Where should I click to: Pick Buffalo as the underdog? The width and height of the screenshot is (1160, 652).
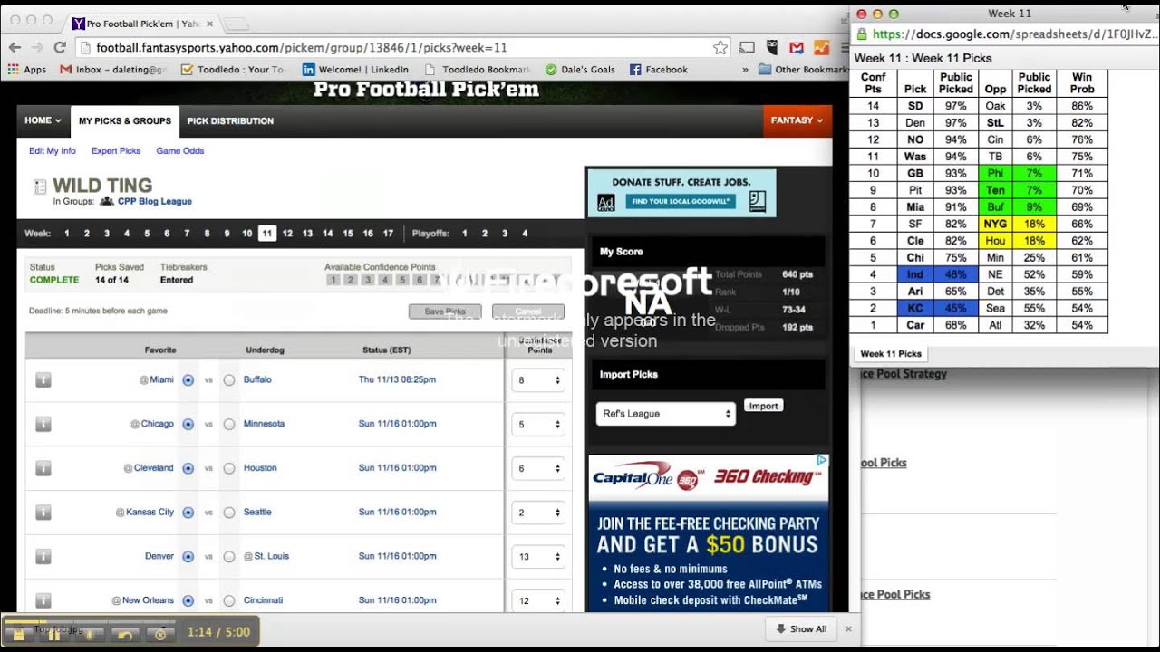click(229, 380)
